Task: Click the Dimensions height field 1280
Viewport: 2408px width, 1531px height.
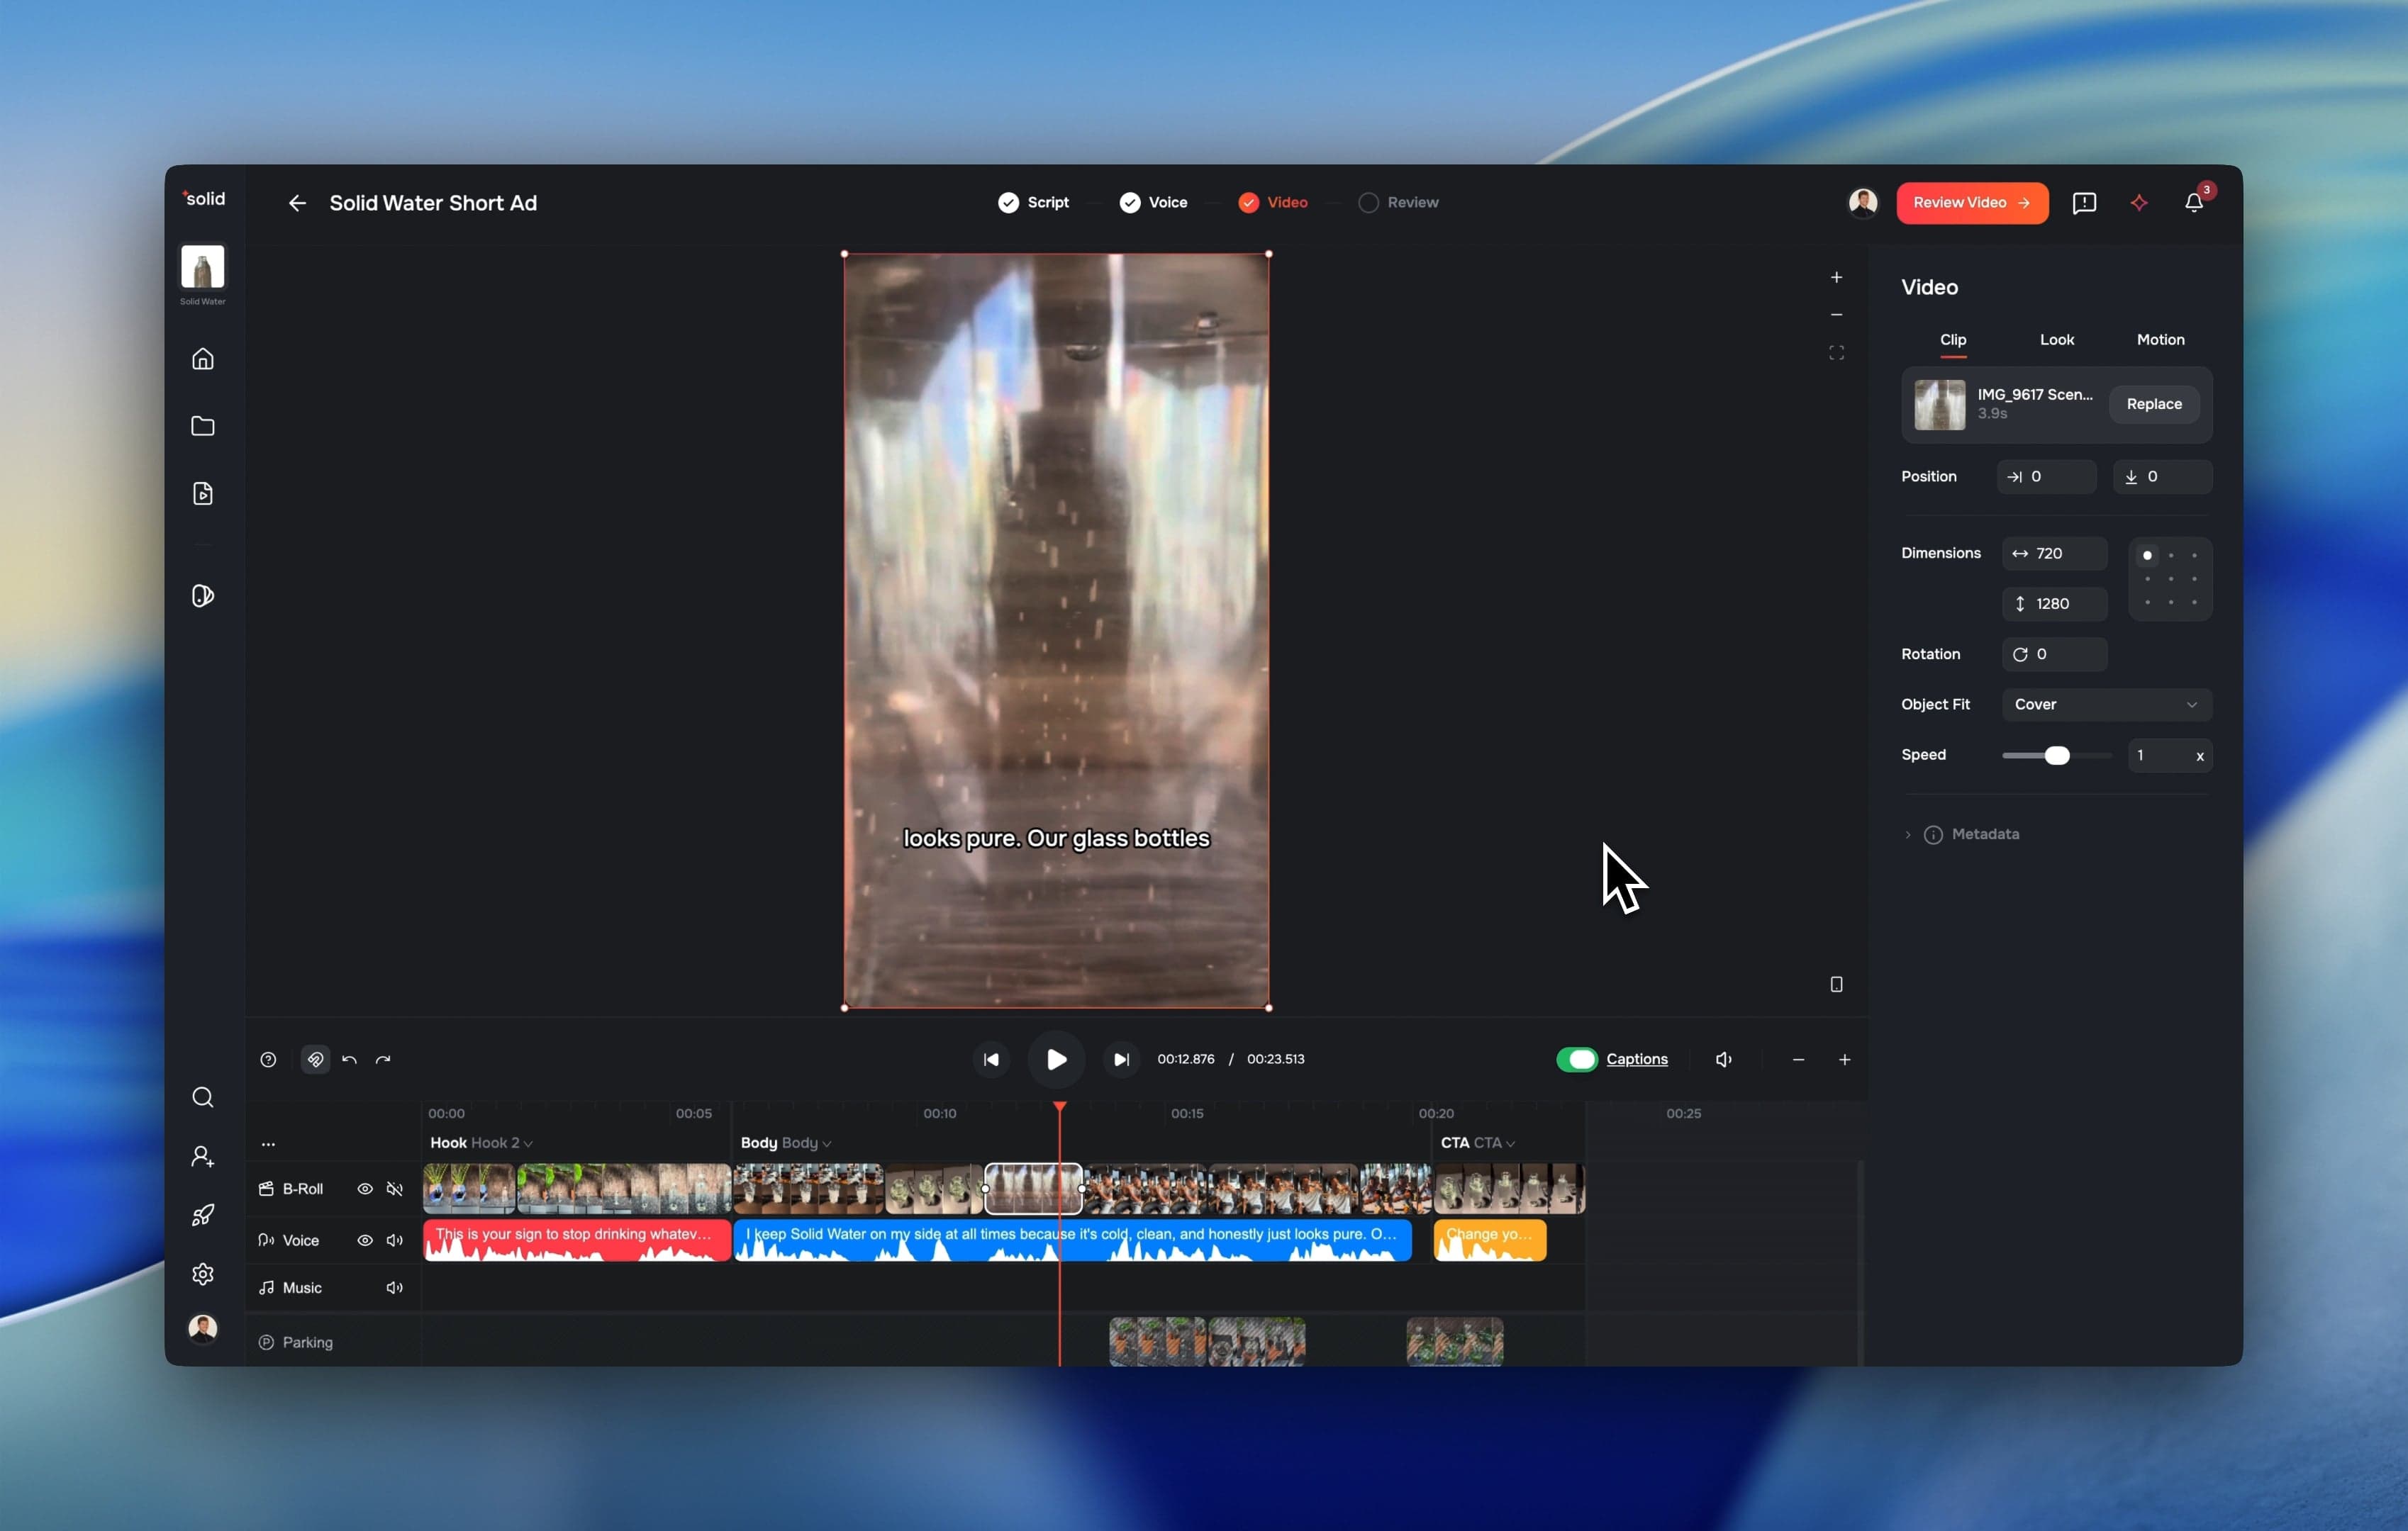Action: pos(2054,604)
